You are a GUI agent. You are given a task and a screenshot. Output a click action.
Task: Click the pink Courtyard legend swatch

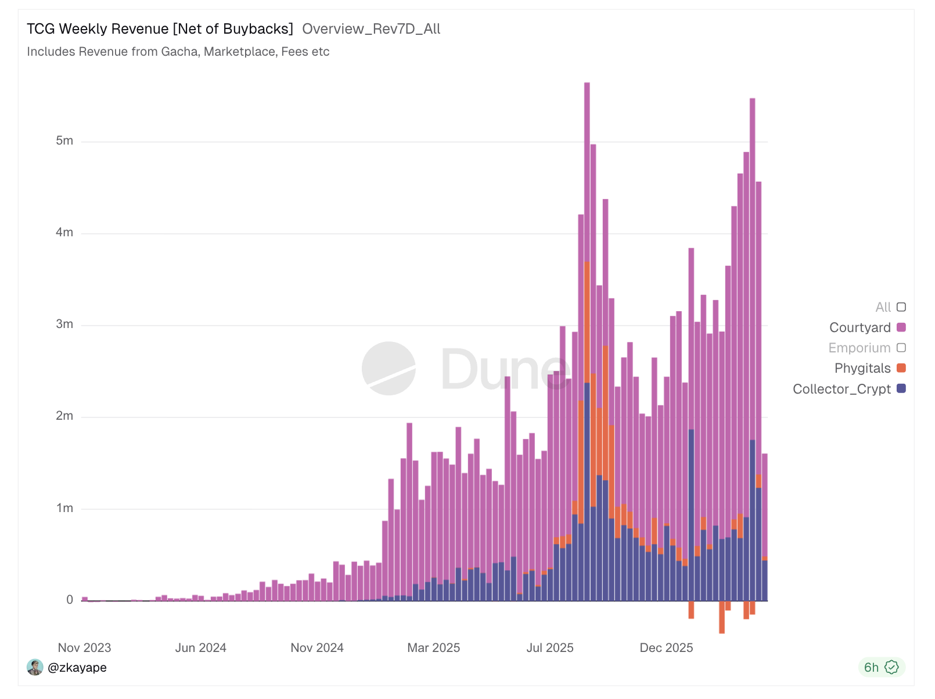tap(901, 327)
